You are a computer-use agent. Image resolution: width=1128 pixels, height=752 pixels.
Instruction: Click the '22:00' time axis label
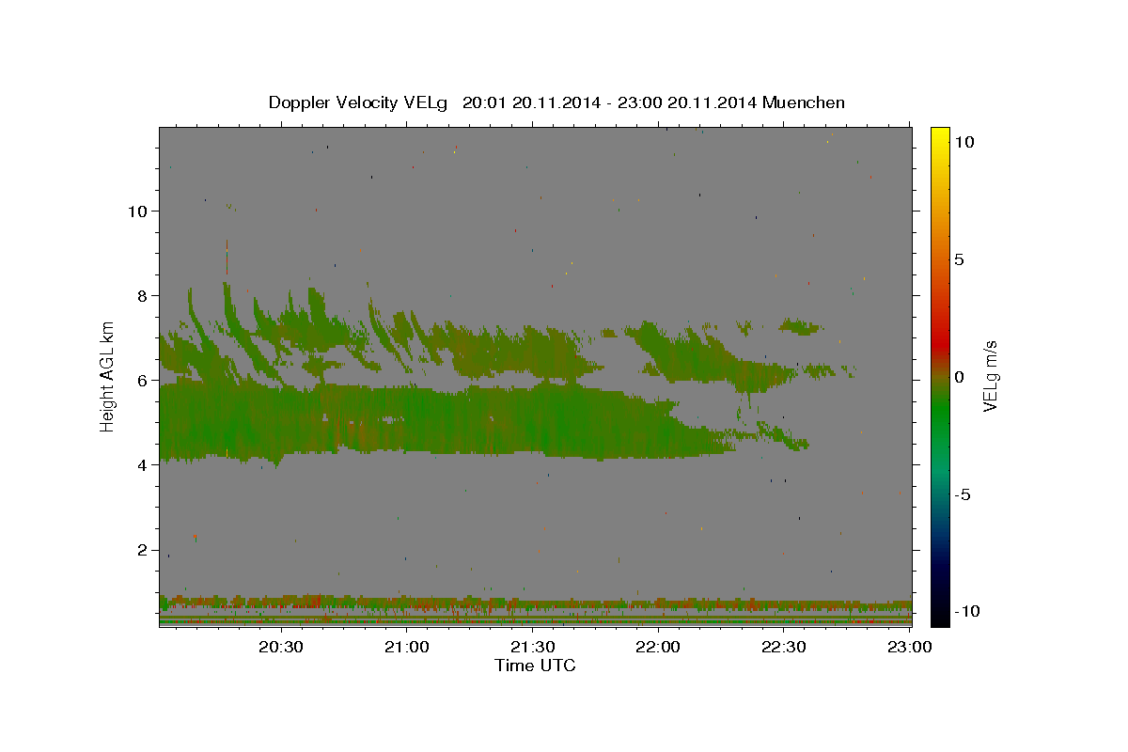(658, 647)
